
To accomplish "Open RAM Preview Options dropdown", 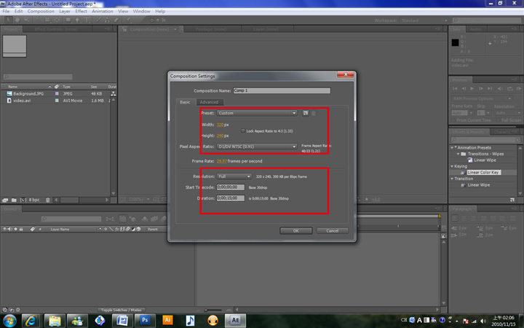I will point(482,98).
